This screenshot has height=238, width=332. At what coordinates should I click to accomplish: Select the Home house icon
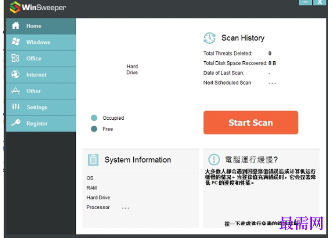click(16, 25)
